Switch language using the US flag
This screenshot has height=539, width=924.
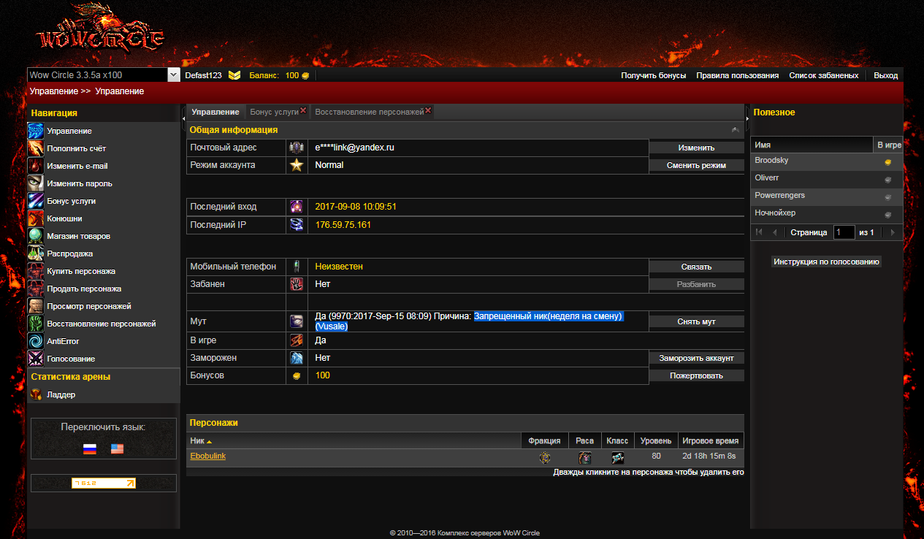(x=117, y=449)
